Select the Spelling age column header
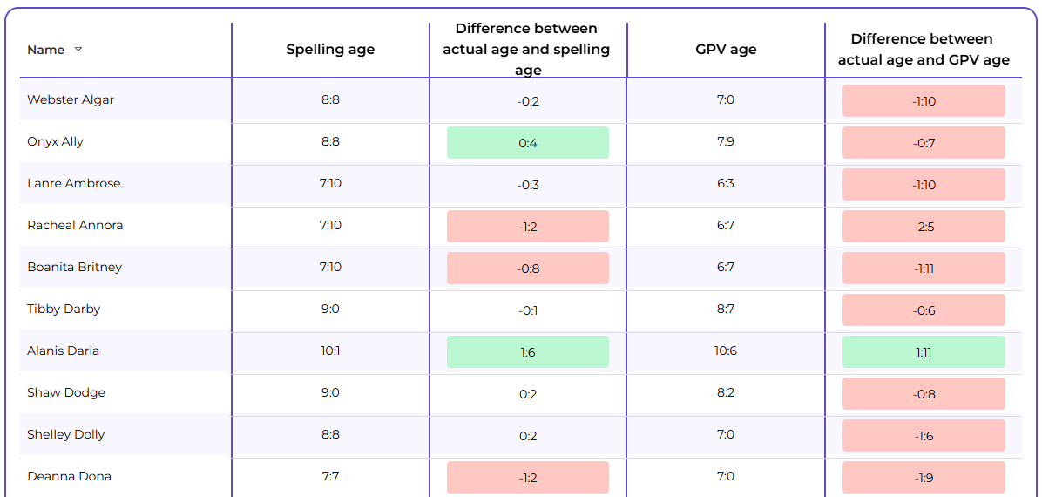The height and width of the screenshot is (497, 1042). coord(330,50)
